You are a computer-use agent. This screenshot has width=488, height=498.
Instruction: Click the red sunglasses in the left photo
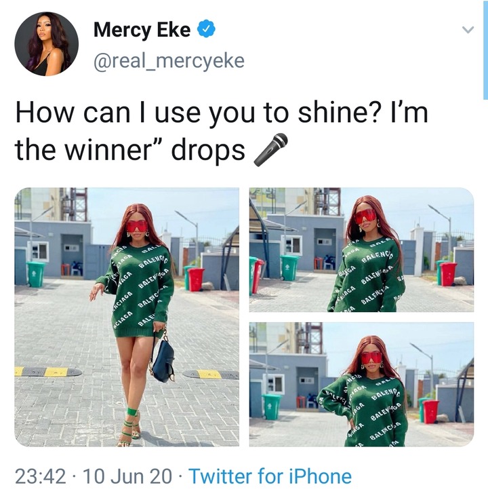tap(137, 227)
